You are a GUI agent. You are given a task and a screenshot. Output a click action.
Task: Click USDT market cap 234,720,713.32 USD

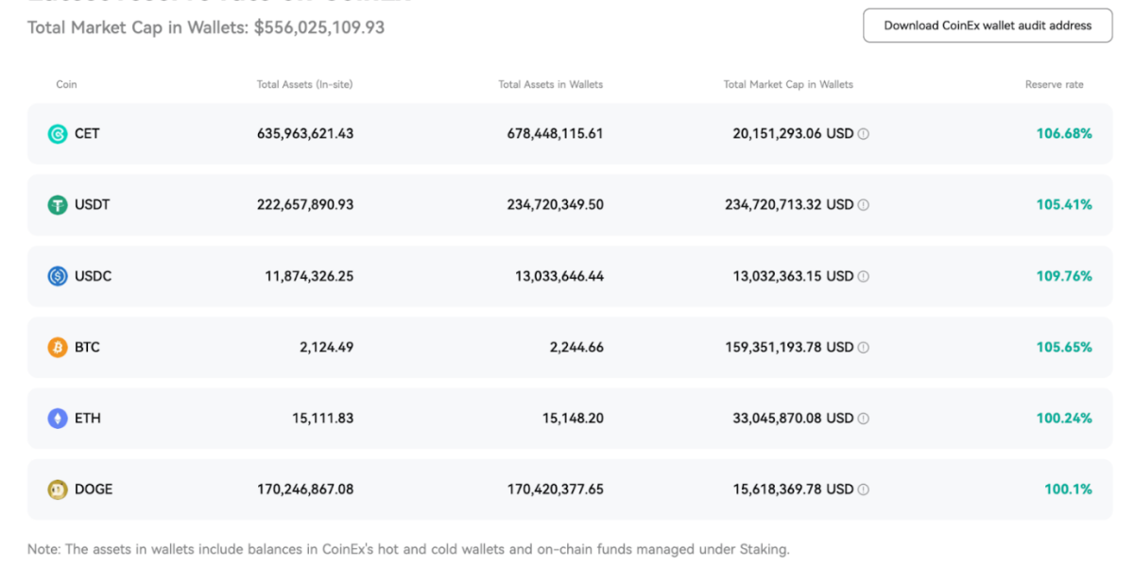coord(789,205)
